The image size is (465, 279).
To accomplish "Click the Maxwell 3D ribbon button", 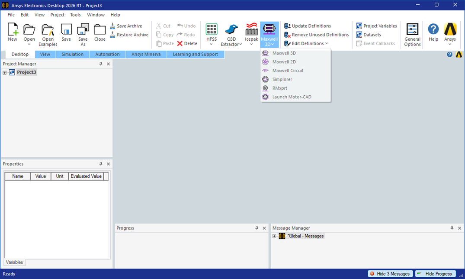I will (269, 34).
